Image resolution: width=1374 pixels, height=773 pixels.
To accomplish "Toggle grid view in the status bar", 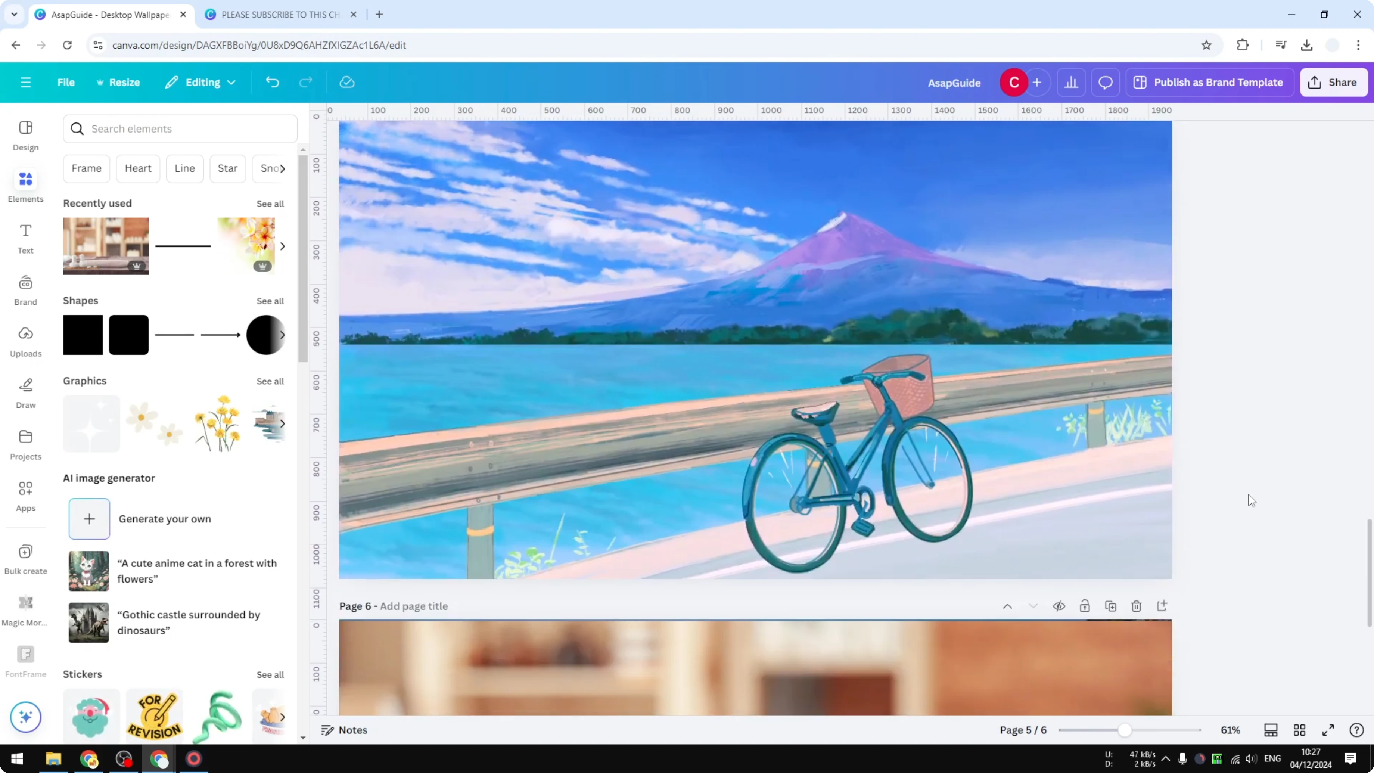I will tap(1299, 730).
